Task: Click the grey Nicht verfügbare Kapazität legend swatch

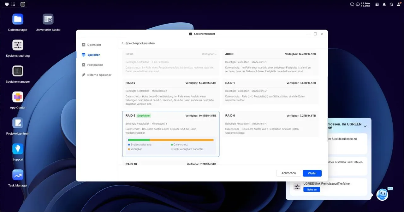Action: pyautogui.click(x=172, y=149)
